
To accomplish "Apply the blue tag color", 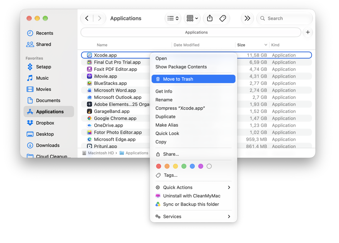I will pos(192,166).
